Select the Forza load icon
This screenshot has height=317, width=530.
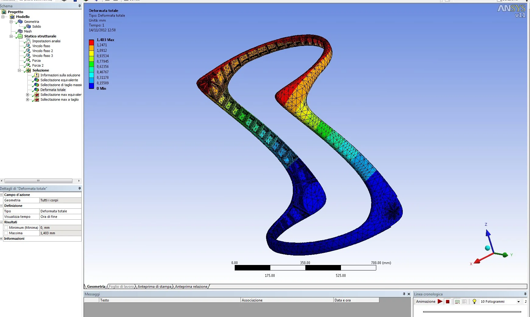[28, 61]
